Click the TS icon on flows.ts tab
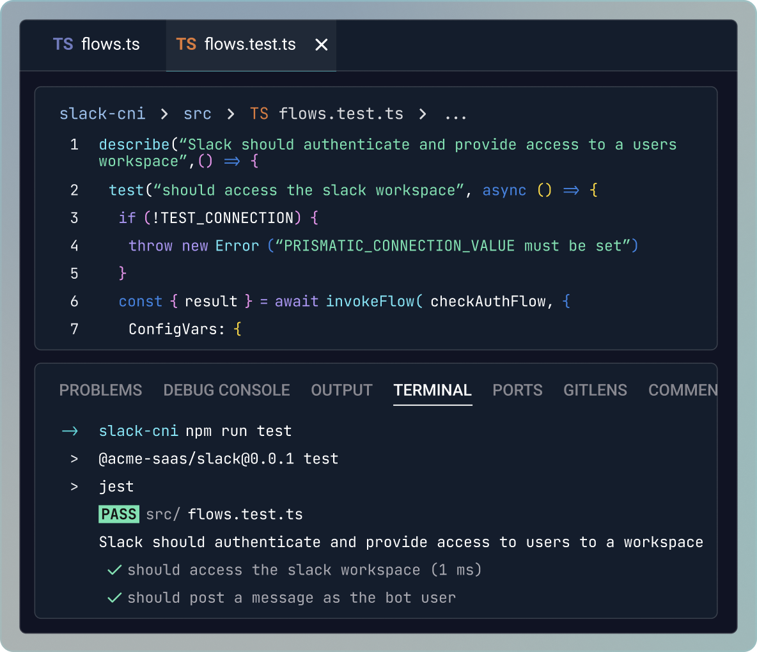 point(63,44)
